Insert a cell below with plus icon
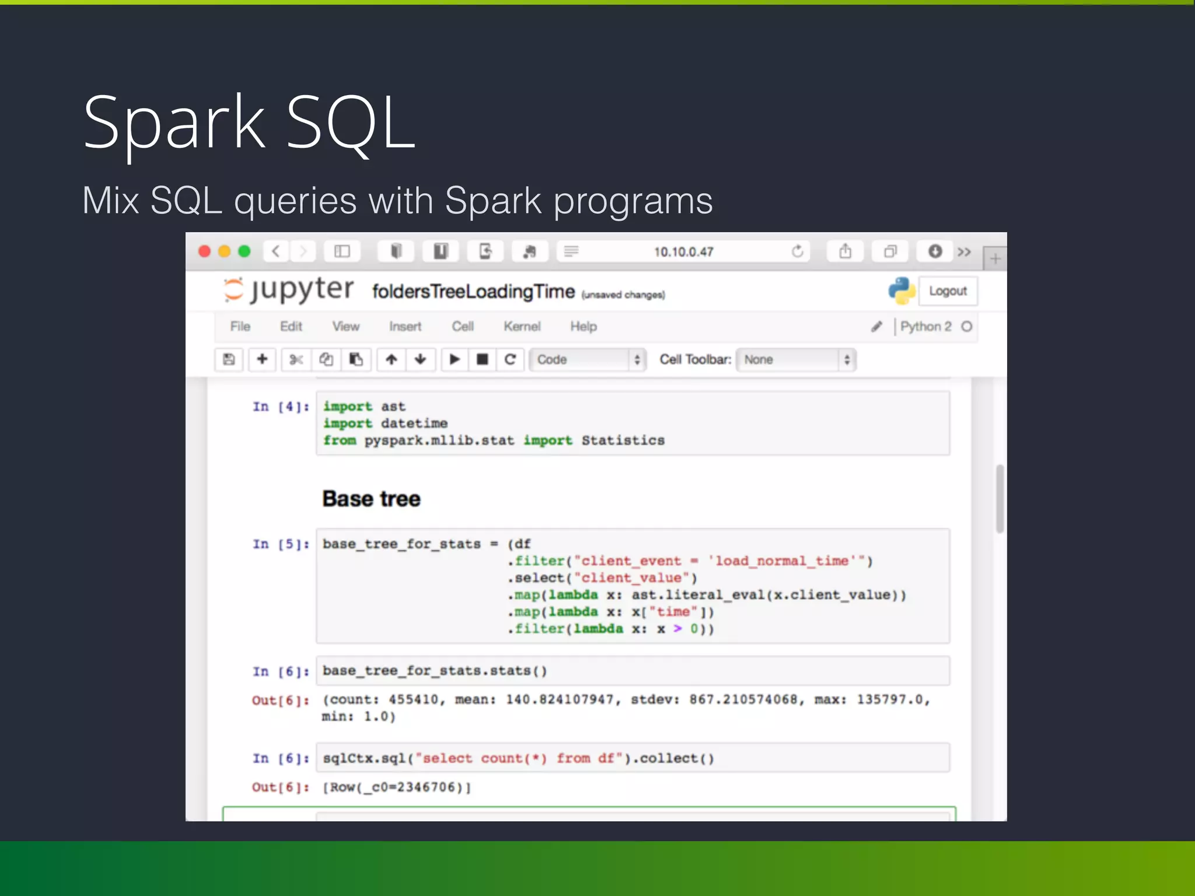The height and width of the screenshot is (896, 1195). click(x=262, y=359)
